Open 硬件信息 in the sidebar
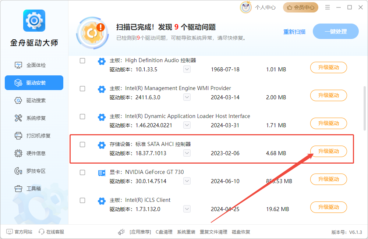 coord(34,153)
